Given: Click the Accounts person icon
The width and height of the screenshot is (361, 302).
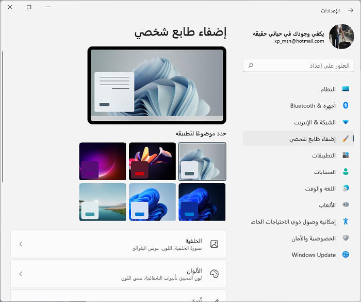Looking at the screenshot, I should point(346,171).
